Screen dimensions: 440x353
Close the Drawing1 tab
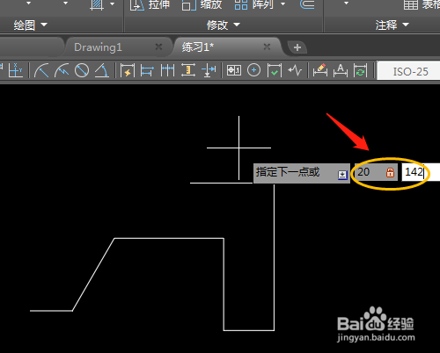pos(158,47)
